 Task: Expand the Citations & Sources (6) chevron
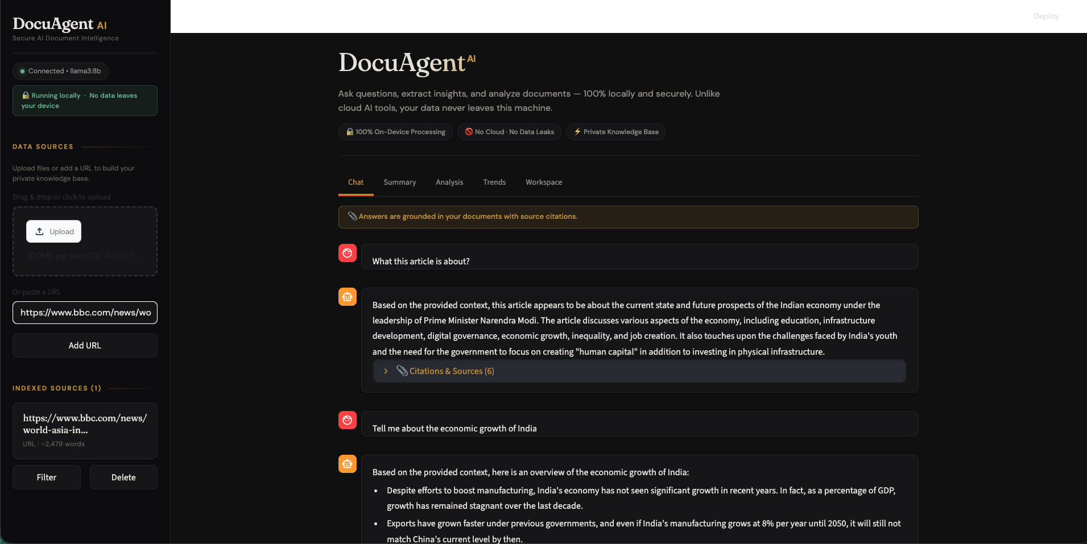(x=386, y=371)
